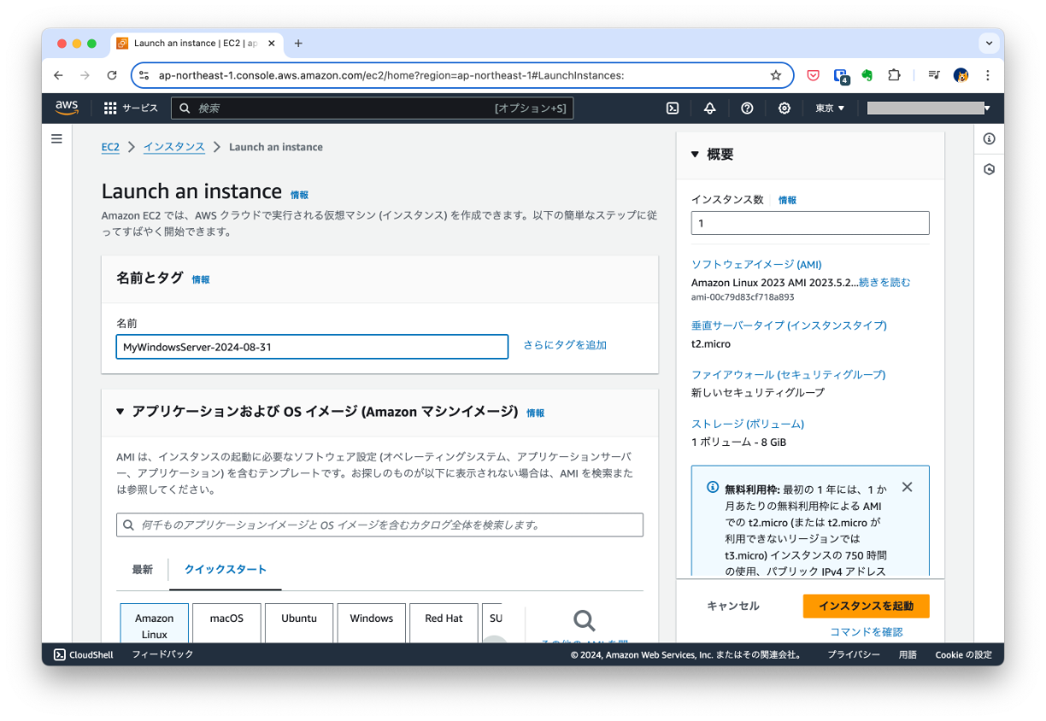Open the Chrome three-dot menu
Screen dimensions: 1046x721
[988, 75]
